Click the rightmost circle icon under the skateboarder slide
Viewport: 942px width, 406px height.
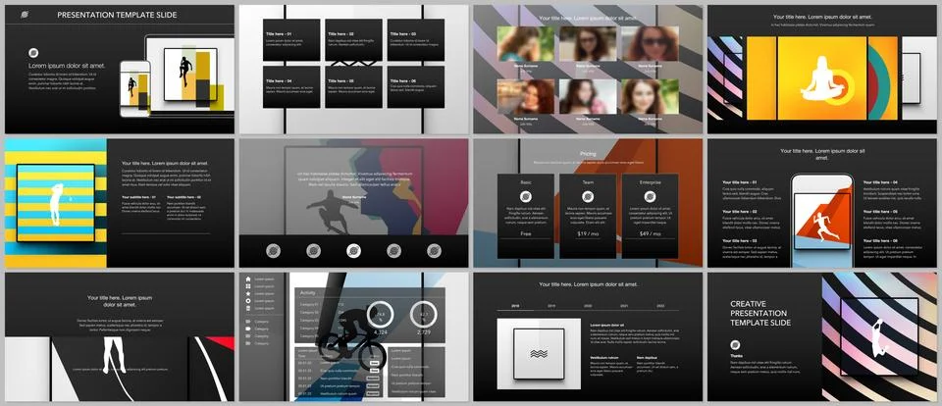[x=434, y=250]
